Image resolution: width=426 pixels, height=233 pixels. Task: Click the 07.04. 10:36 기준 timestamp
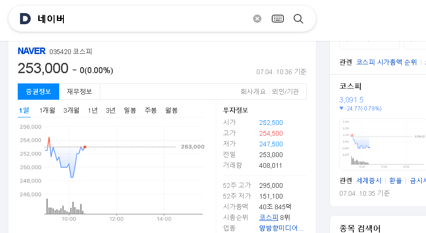281,72
